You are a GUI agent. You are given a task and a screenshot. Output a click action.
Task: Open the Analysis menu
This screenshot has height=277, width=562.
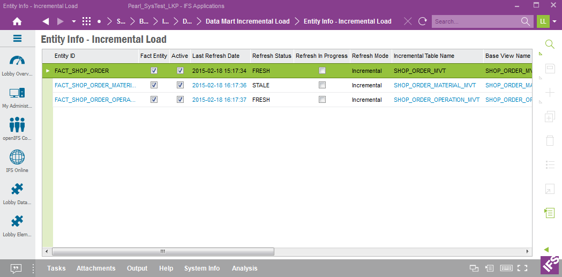(245, 268)
